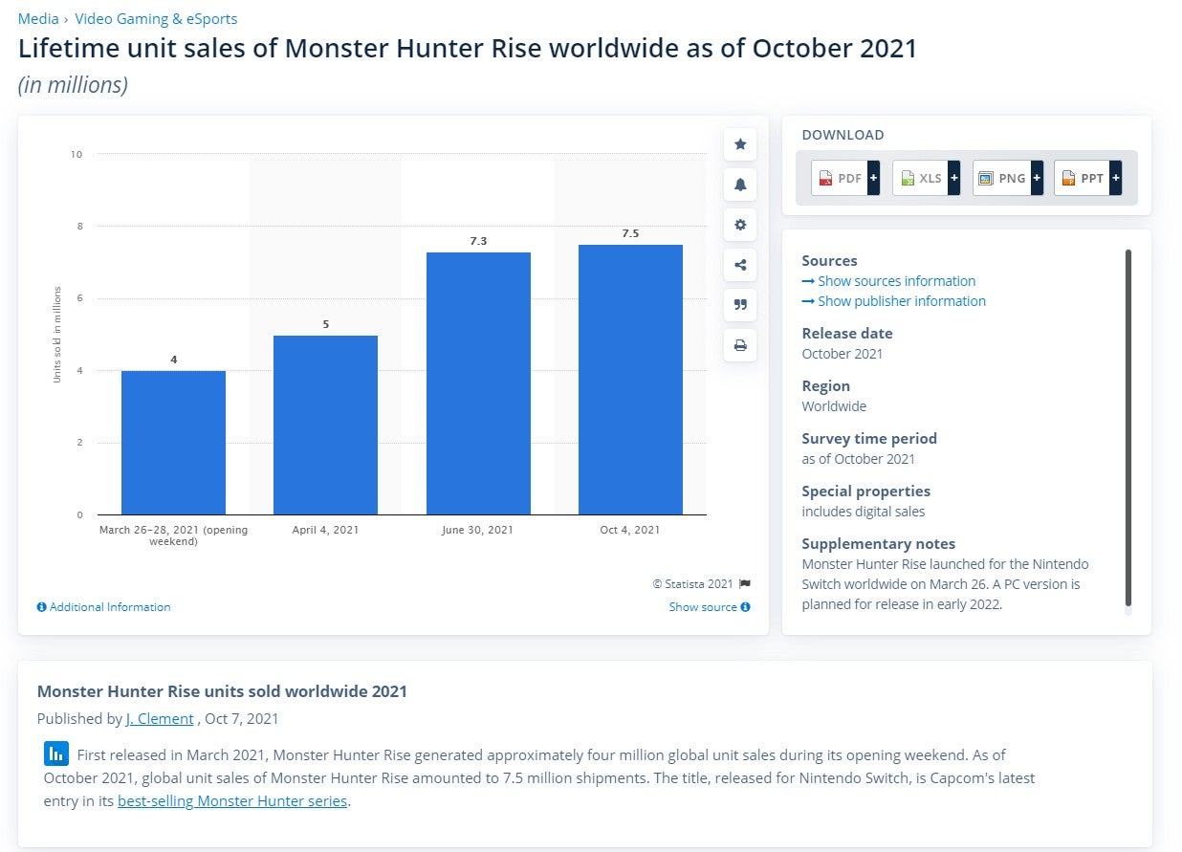
Task: Click the 'Lifetime unit sales' page title
Action: click(468, 49)
